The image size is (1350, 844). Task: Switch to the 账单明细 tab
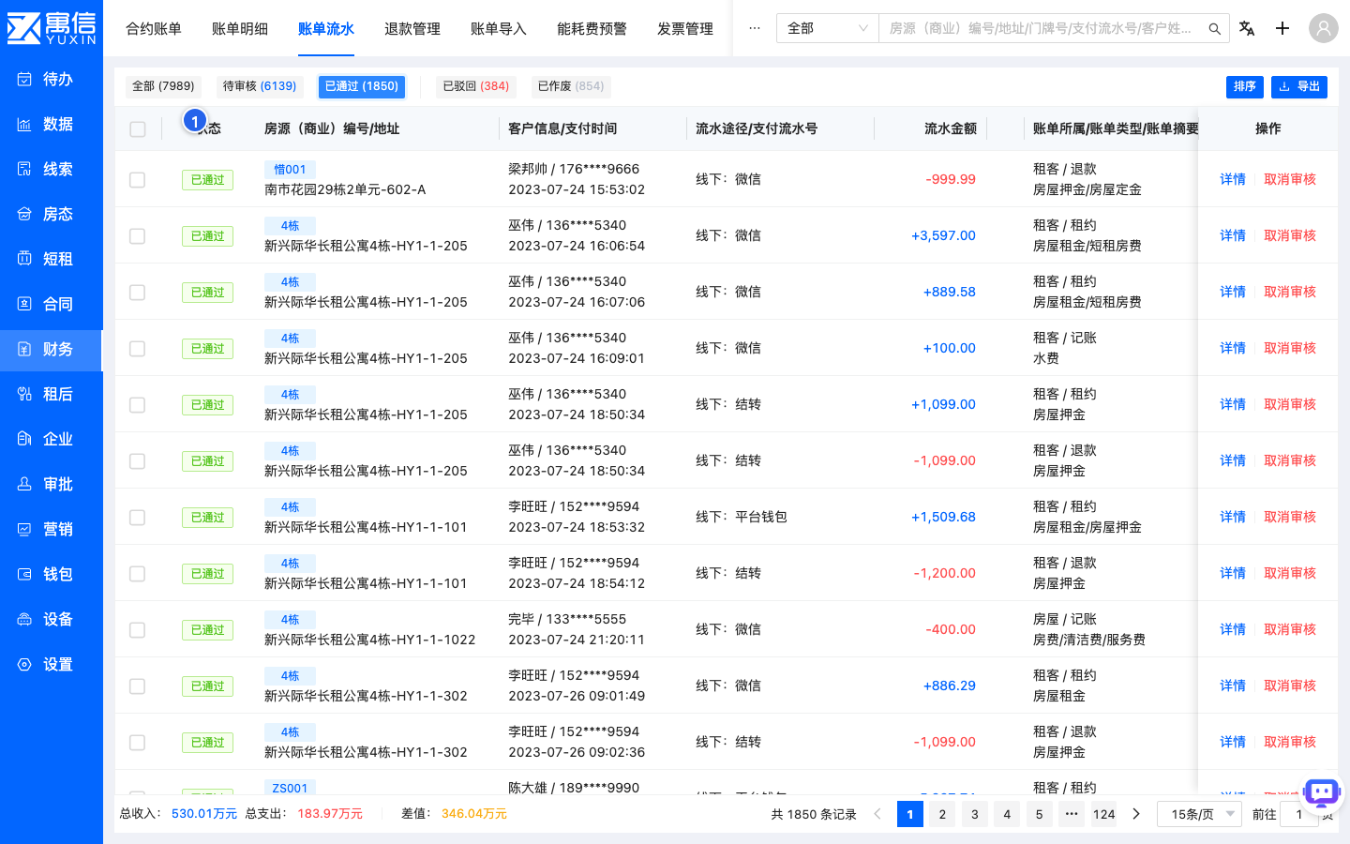tap(240, 29)
